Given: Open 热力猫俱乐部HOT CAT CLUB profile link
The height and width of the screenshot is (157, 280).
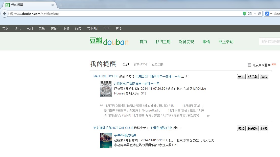Looking at the screenshot, I should 113,128.
